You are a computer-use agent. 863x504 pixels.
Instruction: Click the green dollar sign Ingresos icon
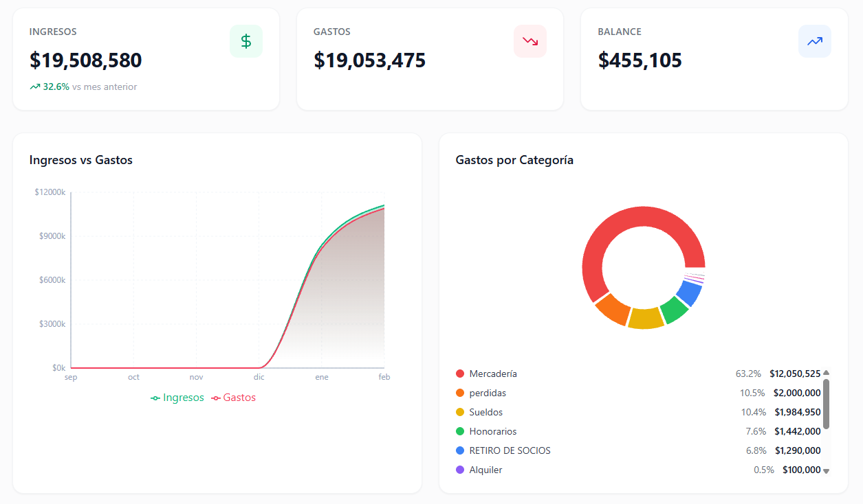tap(246, 41)
